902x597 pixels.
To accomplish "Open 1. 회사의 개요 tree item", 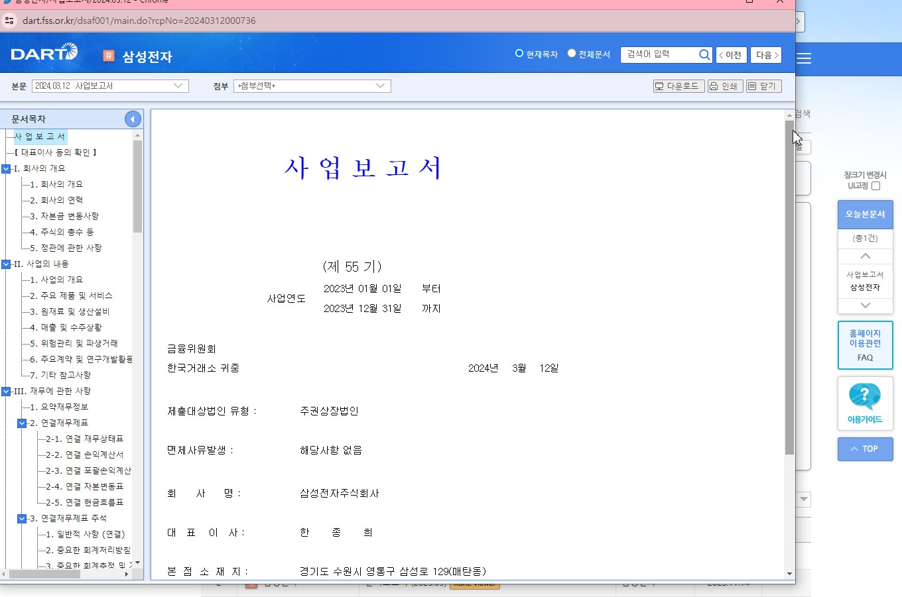I will coord(56,184).
